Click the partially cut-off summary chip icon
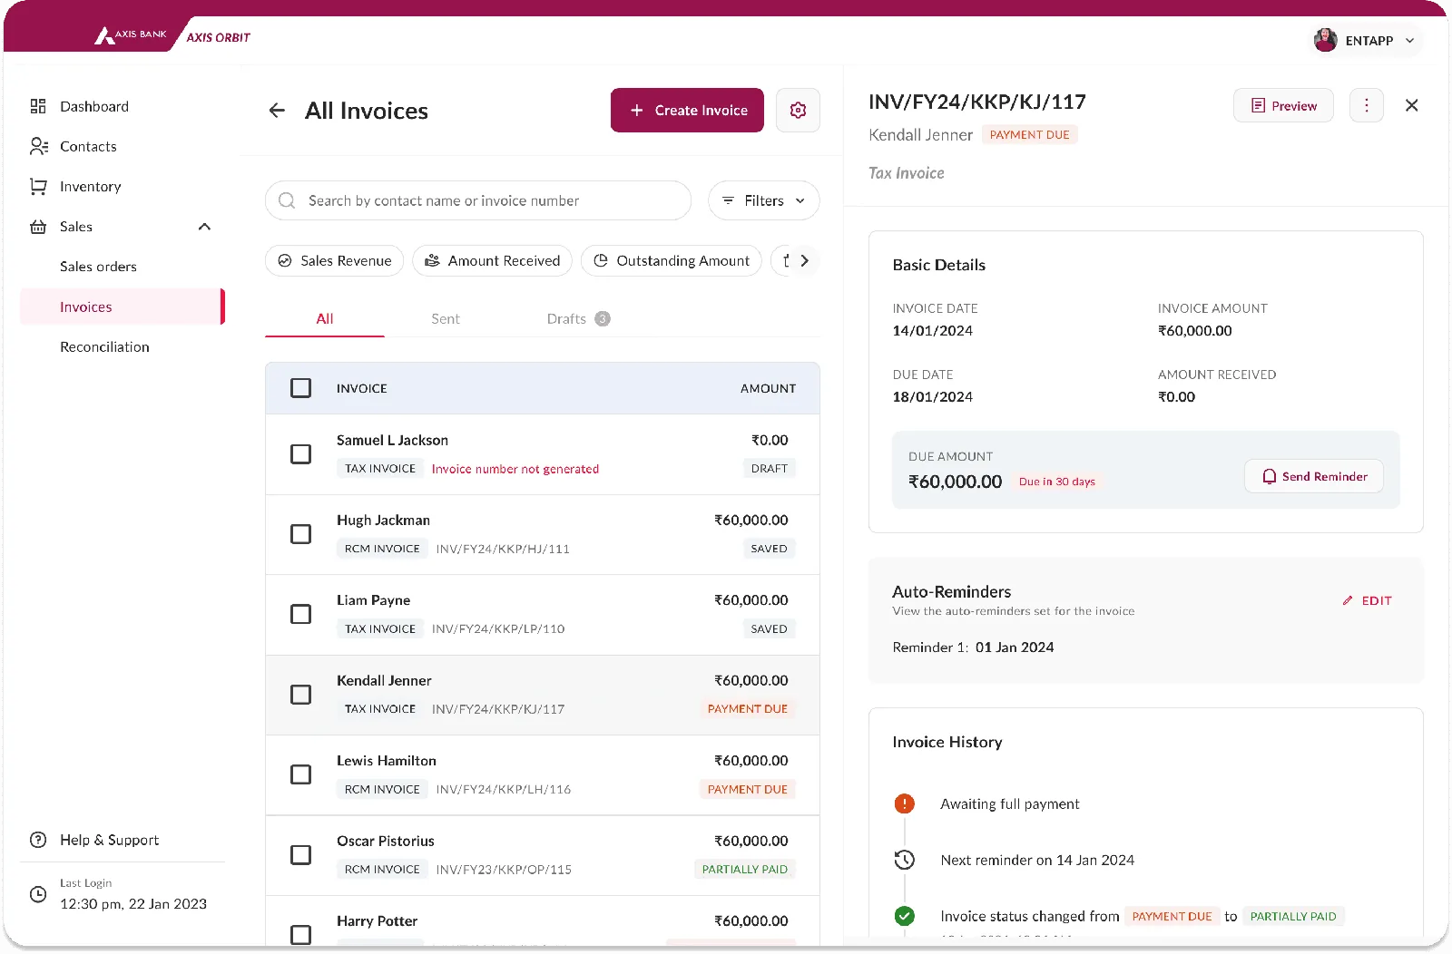This screenshot has width=1452, height=954. 786,260
